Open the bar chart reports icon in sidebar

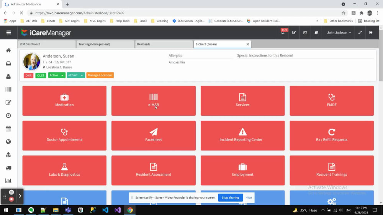(x=8, y=181)
